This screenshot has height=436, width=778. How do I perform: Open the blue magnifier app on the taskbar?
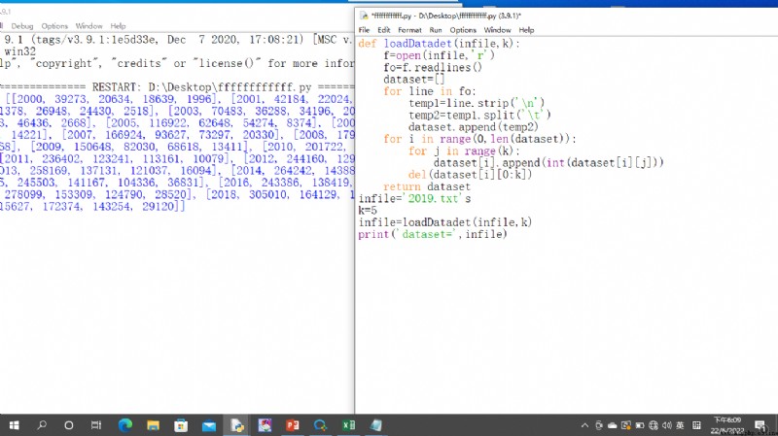coord(321,425)
